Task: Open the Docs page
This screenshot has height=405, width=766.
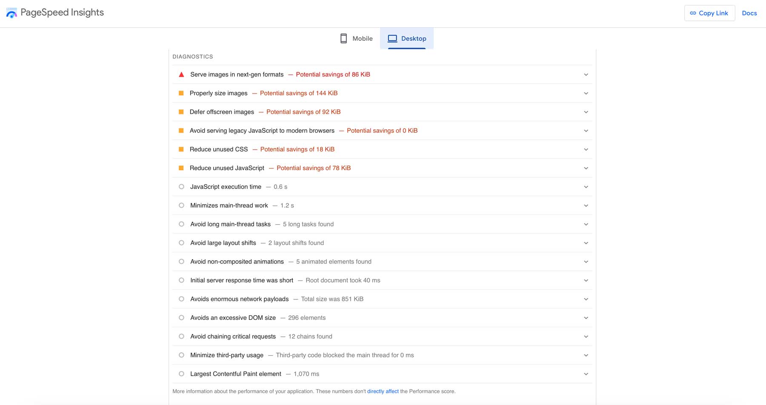Action: tap(749, 13)
